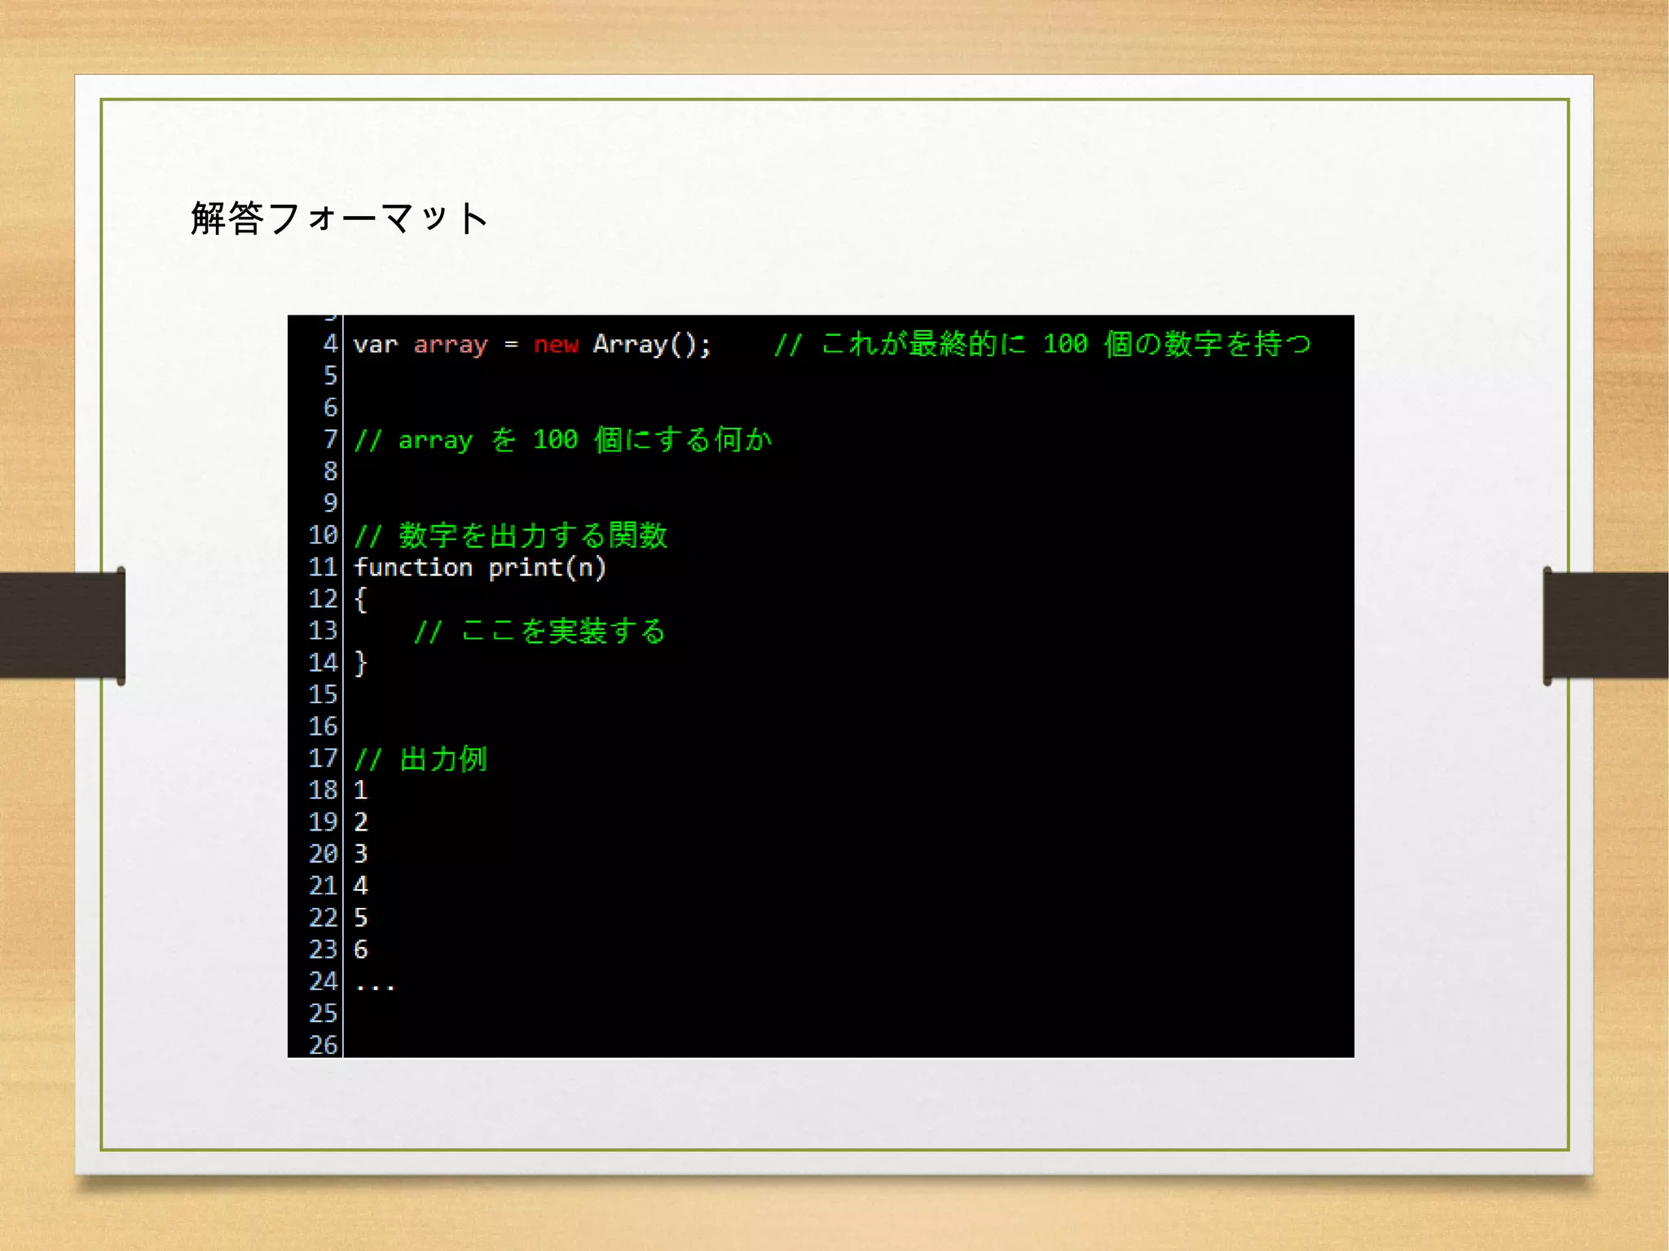Image resolution: width=1669 pixels, height=1251 pixels.
Task: Click the opening brace on line 12
Action: click(361, 600)
